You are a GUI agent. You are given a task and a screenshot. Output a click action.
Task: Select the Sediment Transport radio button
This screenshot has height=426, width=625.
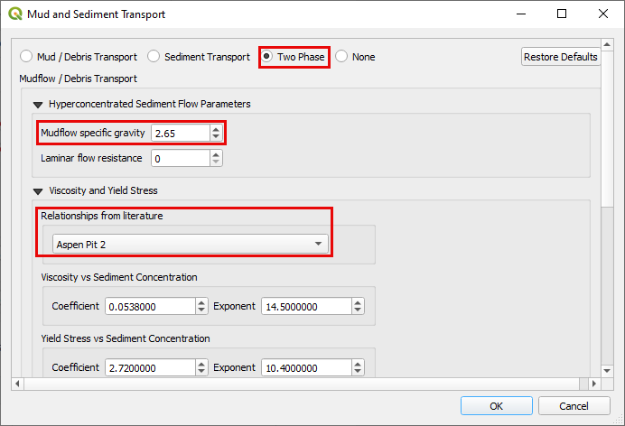pyautogui.click(x=154, y=56)
